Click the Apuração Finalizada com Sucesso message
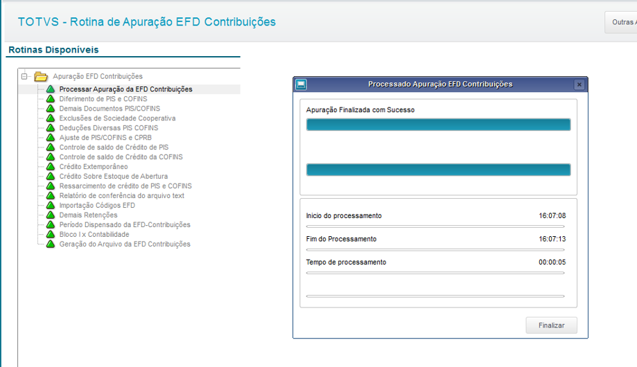637x367 pixels. [x=360, y=110]
